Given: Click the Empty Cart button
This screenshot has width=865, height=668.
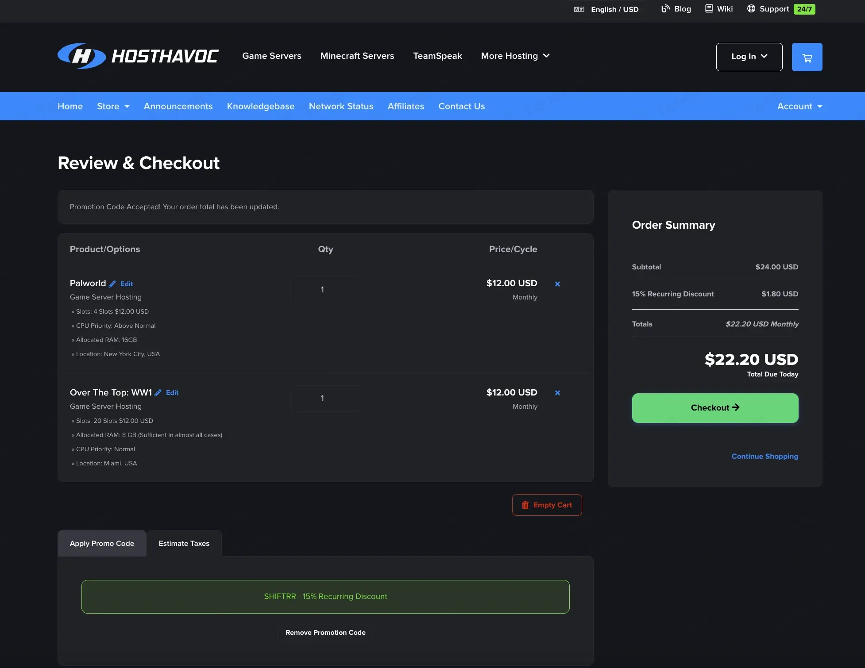Looking at the screenshot, I should 547,505.
